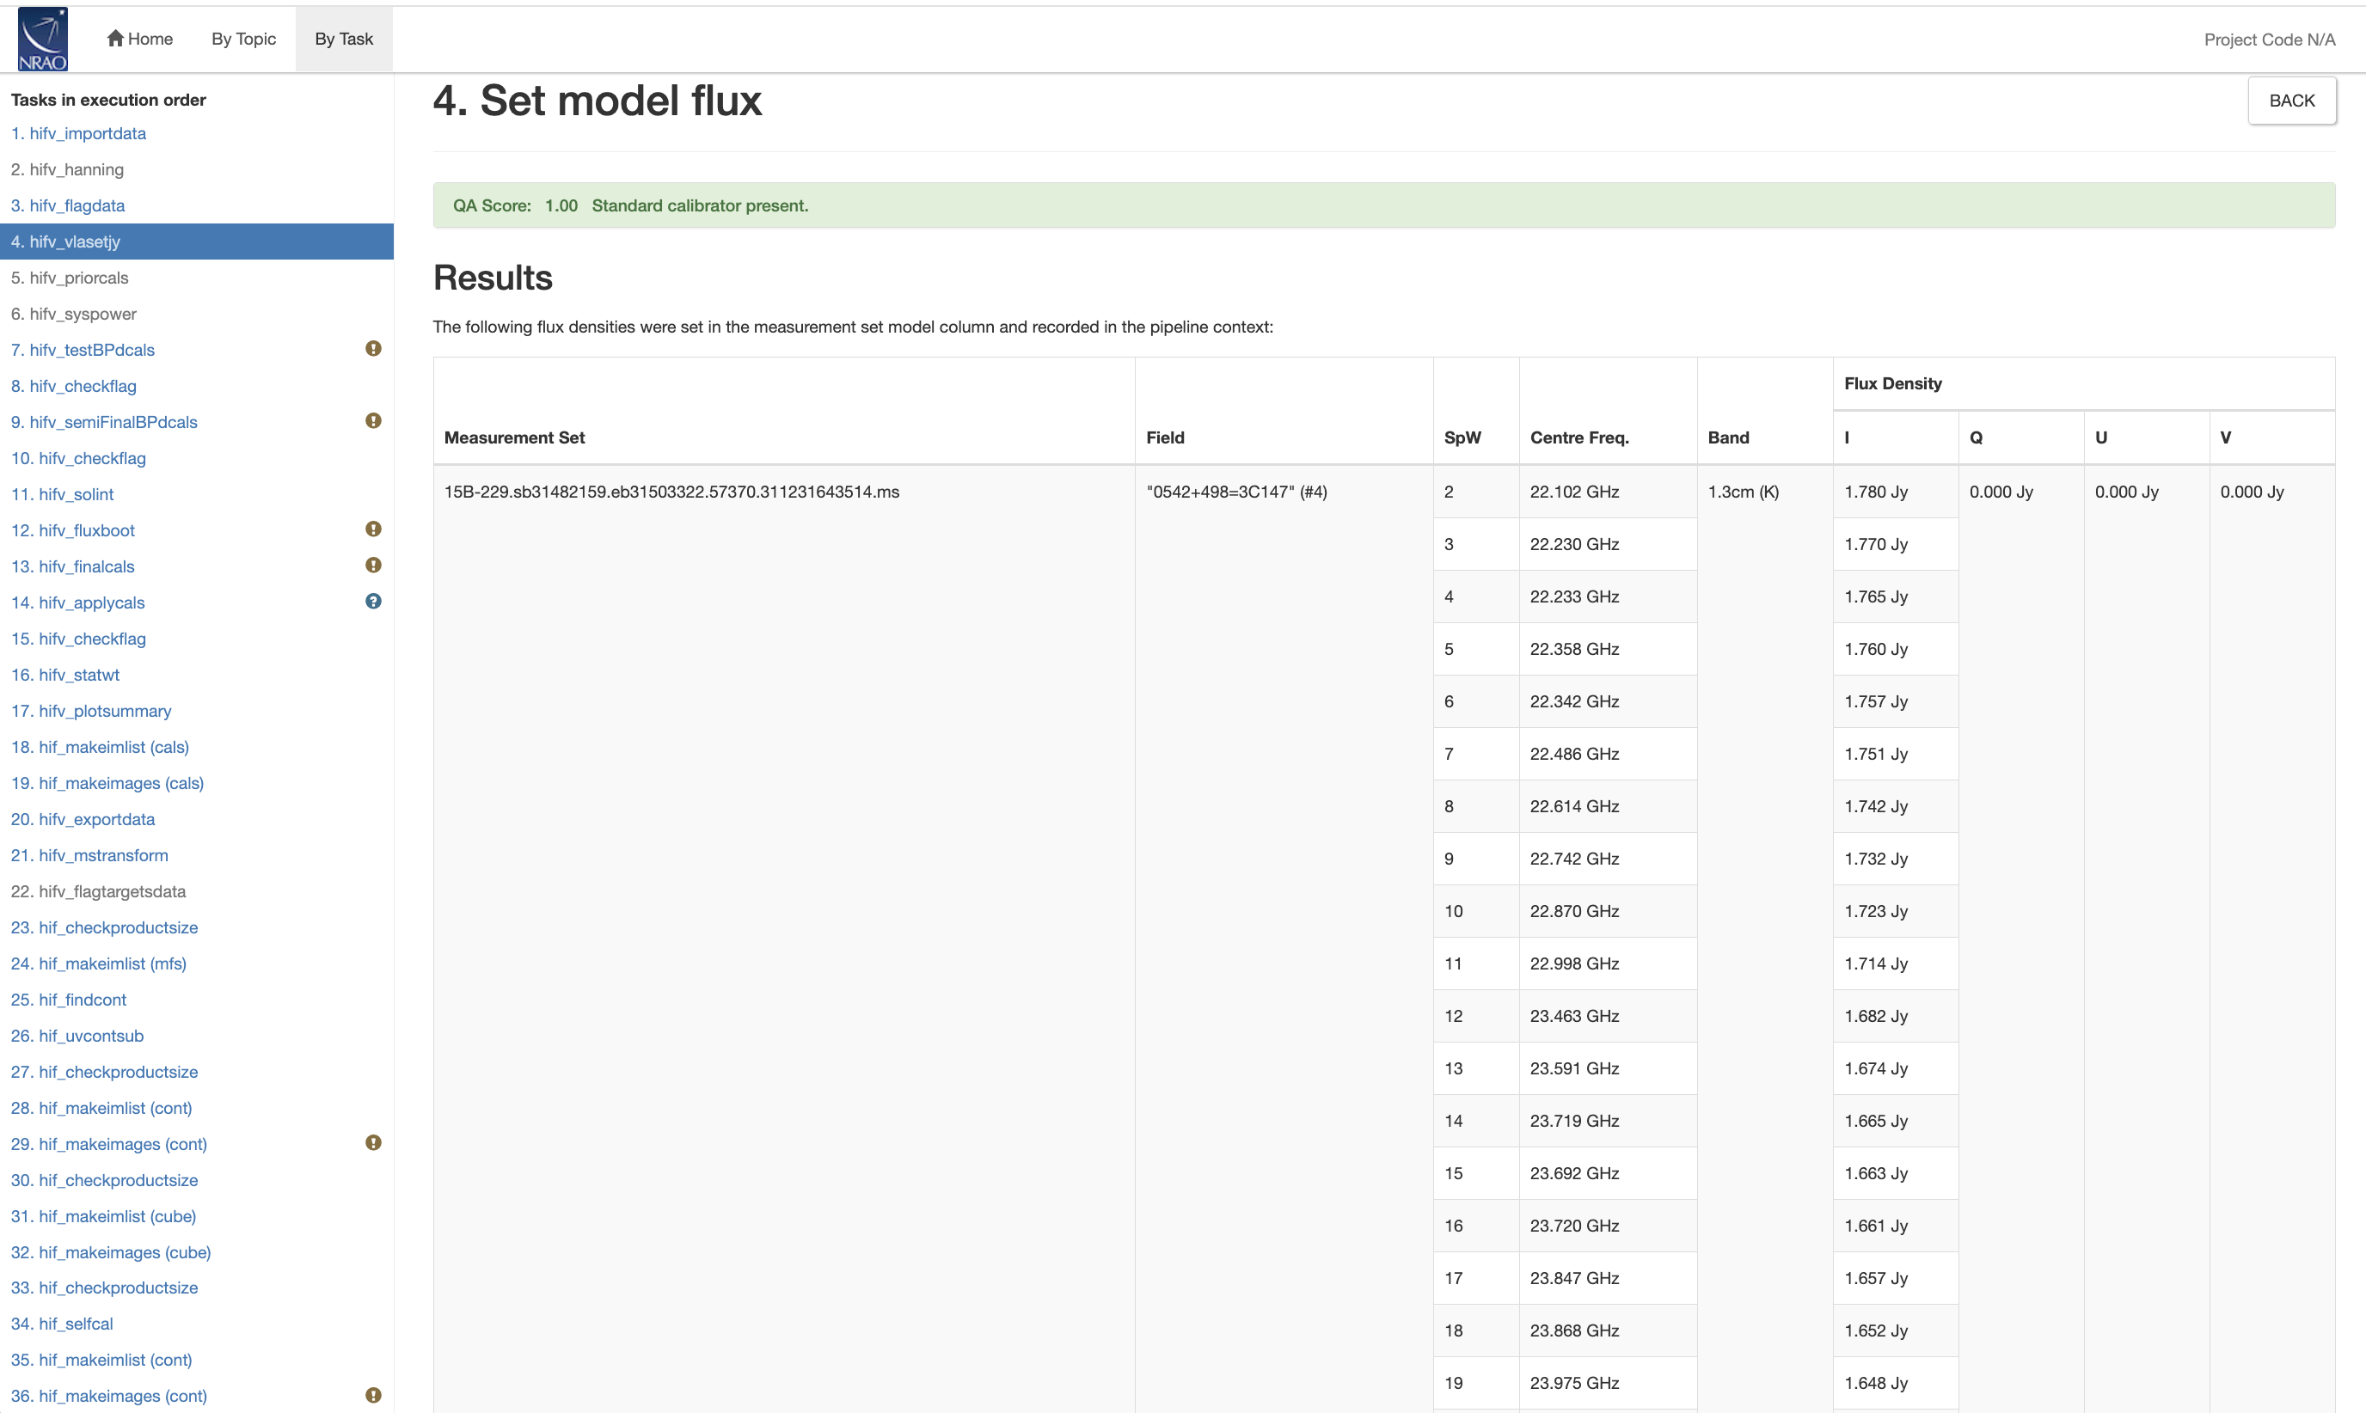The width and height of the screenshot is (2366, 1413).
Task: Open task 36. hif_makeimages (cont)
Action: 108,1398
